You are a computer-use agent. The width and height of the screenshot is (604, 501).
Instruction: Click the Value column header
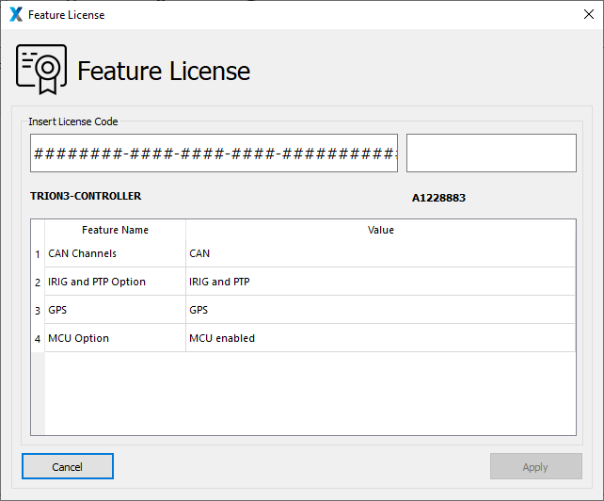point(381,230)
